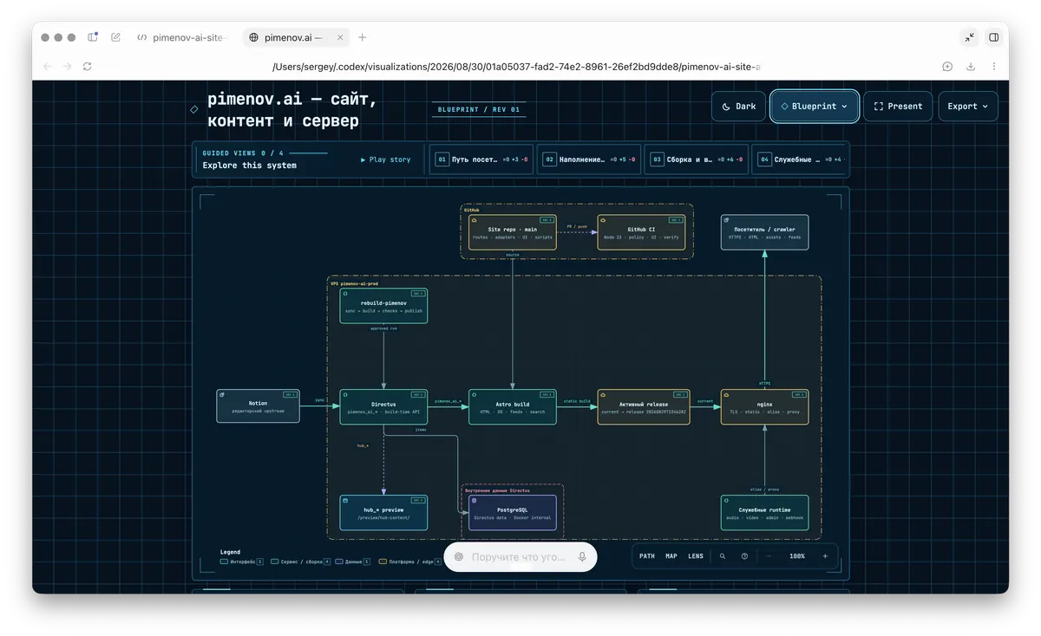The image size is (1041, 636).
Task: Click the file path address field
Action: (516, 67)
